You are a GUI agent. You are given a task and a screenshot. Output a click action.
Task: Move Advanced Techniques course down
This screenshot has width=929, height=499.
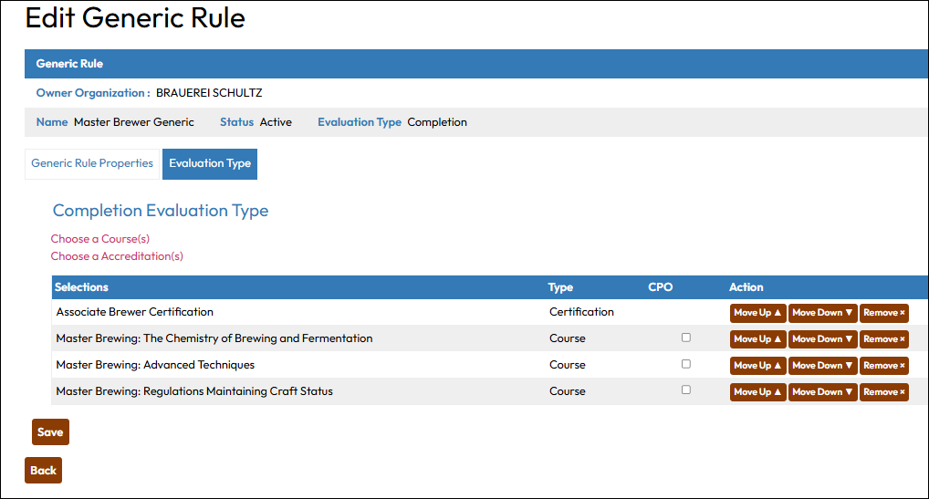(822, 366)
